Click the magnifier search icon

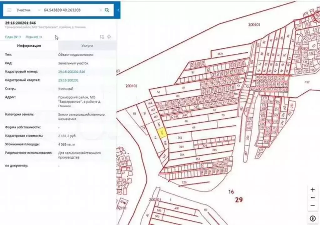(107, 10)
